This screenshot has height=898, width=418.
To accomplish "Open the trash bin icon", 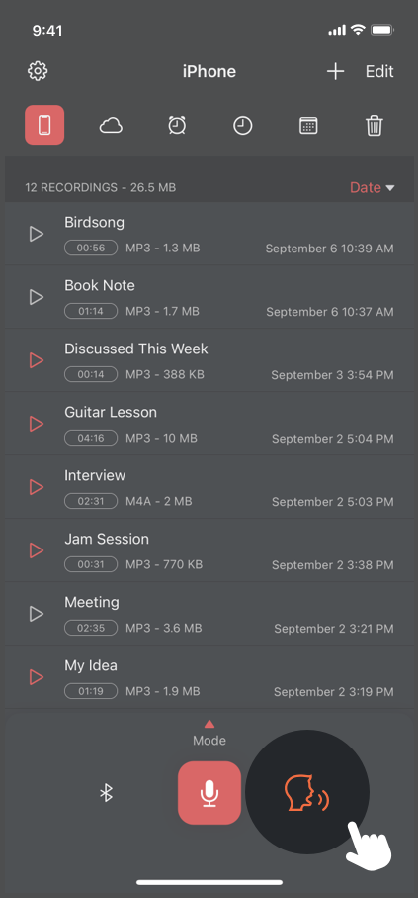I will pos(374,126).
